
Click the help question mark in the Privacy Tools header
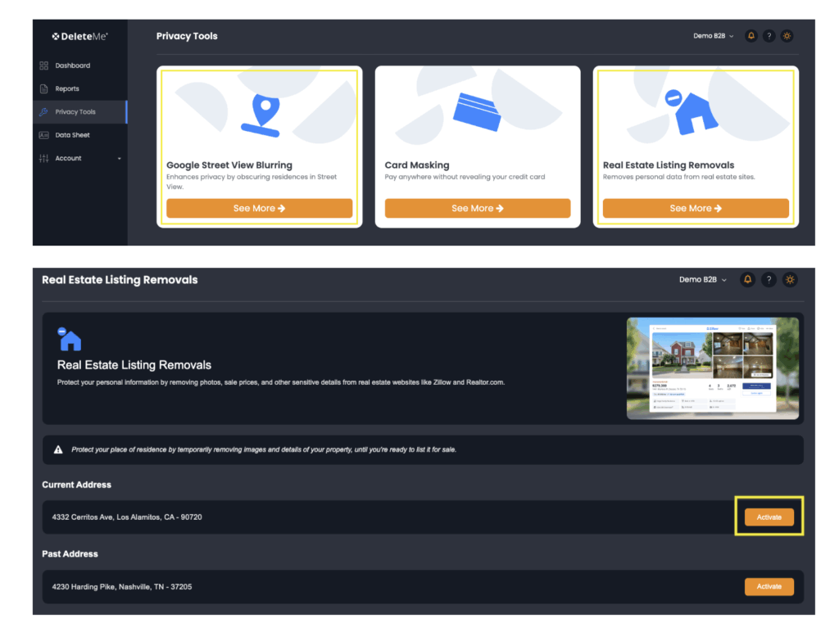click(x=769, y=36)
